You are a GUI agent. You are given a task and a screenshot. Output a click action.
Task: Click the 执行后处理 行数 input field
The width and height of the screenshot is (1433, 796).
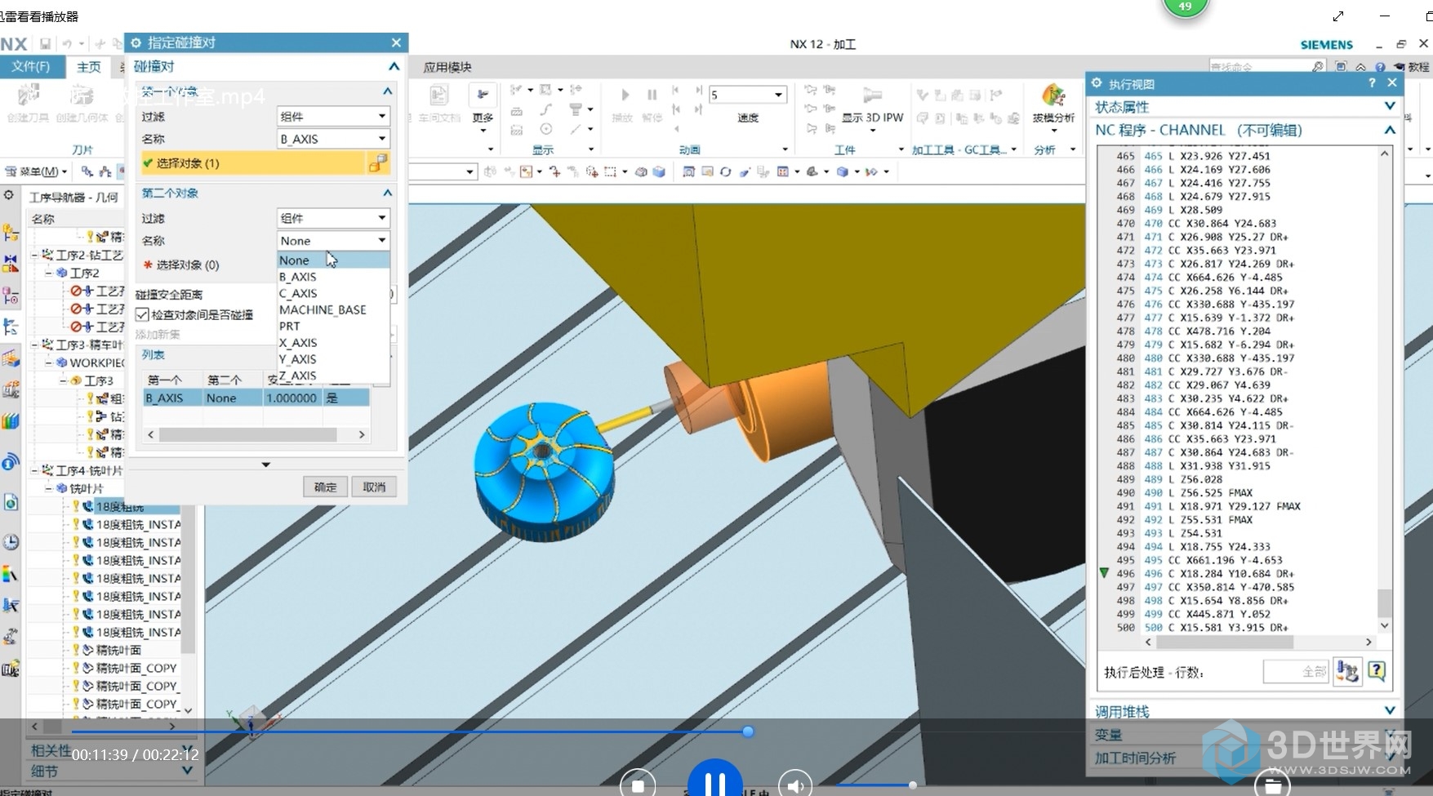1297,671
